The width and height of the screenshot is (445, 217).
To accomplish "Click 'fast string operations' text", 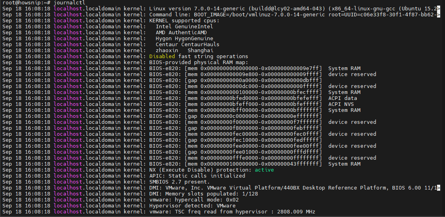I will [x=213, y=56].
